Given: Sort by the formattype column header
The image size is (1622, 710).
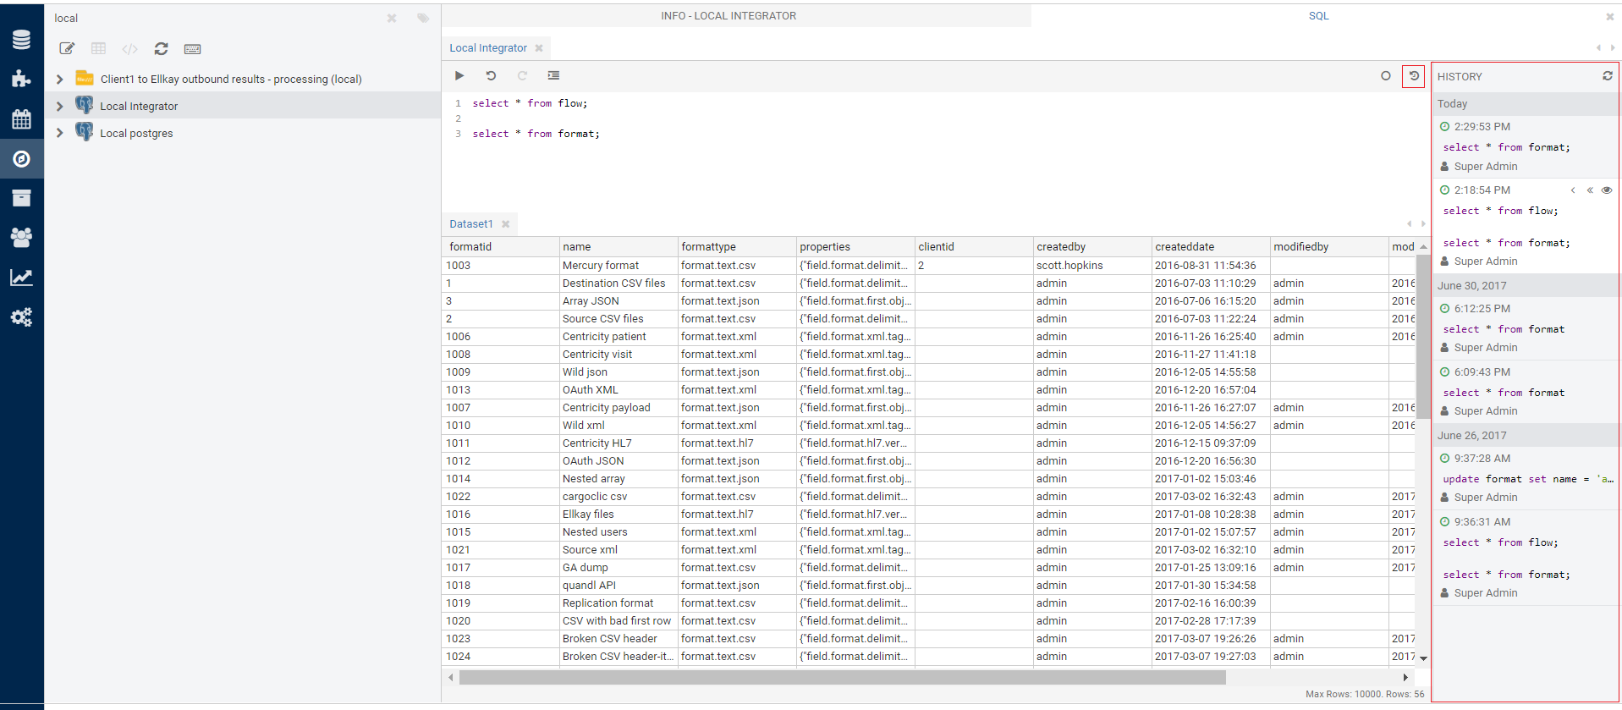Looking at the screenshot, I should click(x=737, y=246).
